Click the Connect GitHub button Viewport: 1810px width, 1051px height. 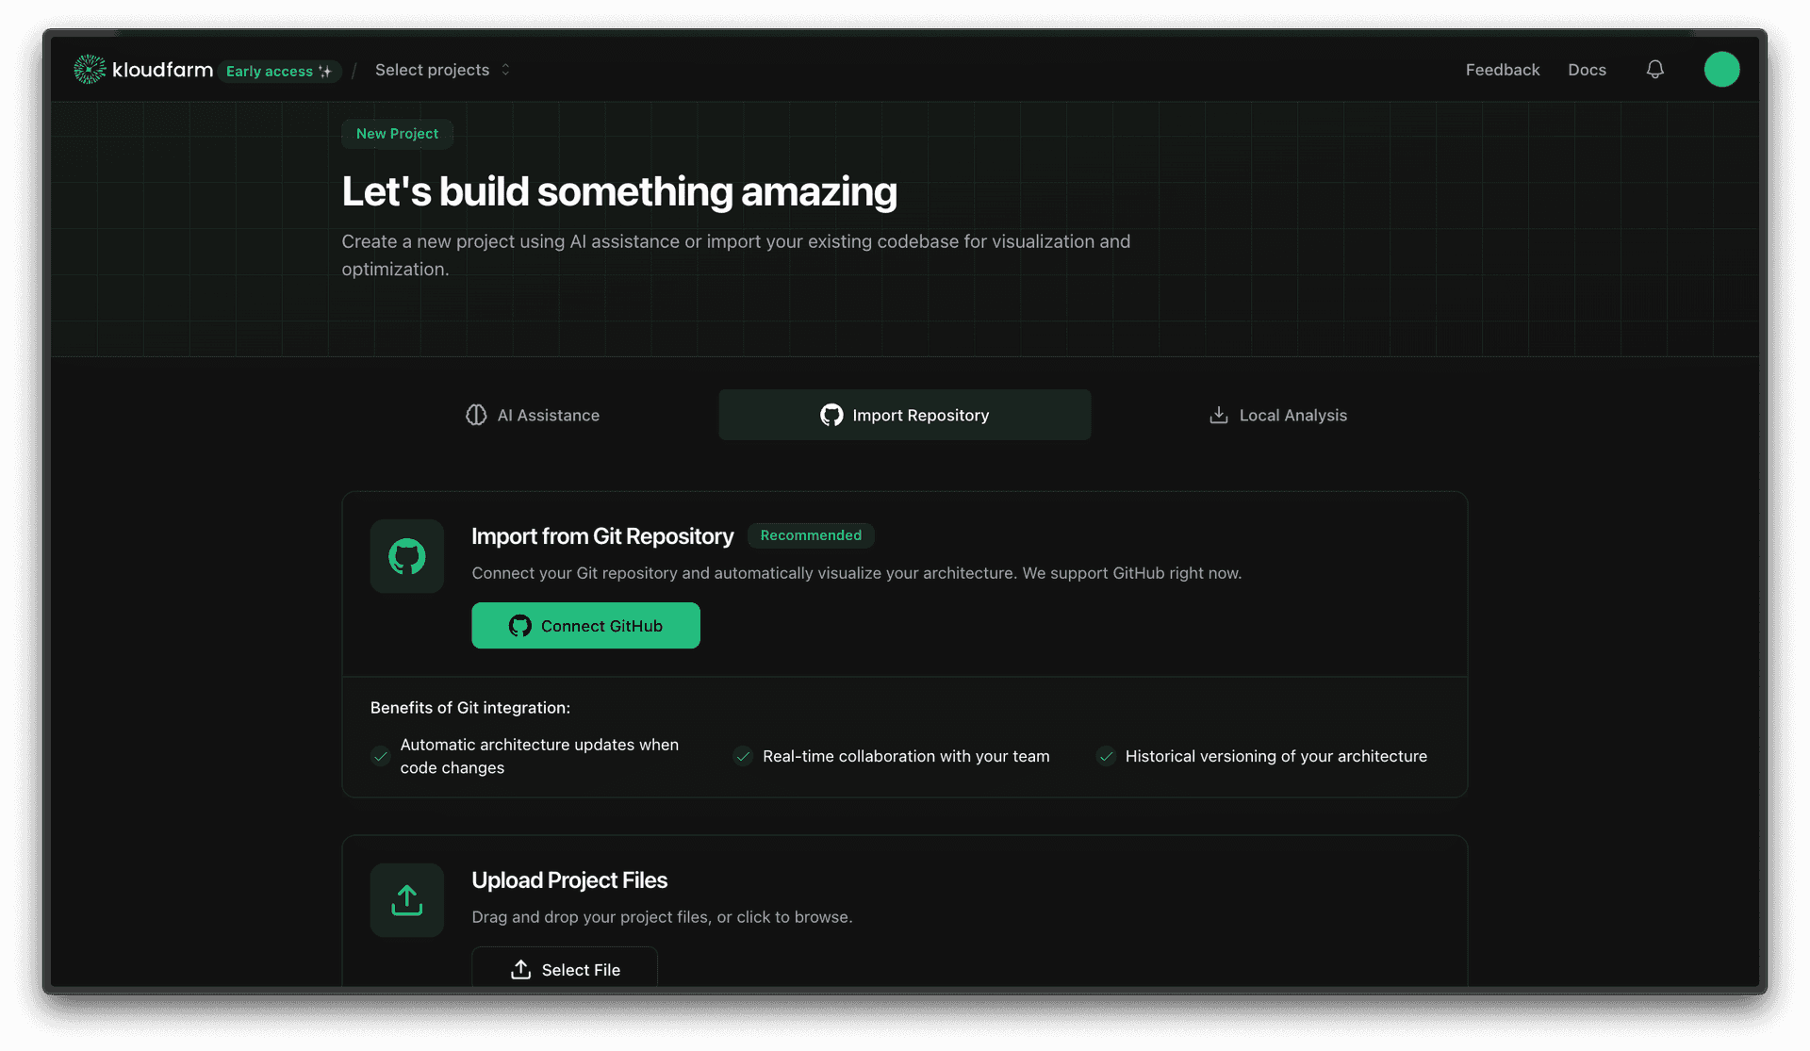pos(585,625)
